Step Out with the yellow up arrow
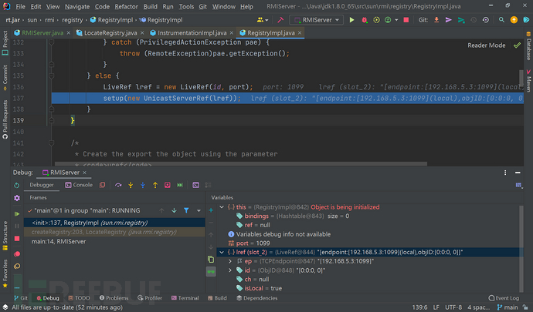This screenshot has width=533, height=312. [x=155, y=185]
